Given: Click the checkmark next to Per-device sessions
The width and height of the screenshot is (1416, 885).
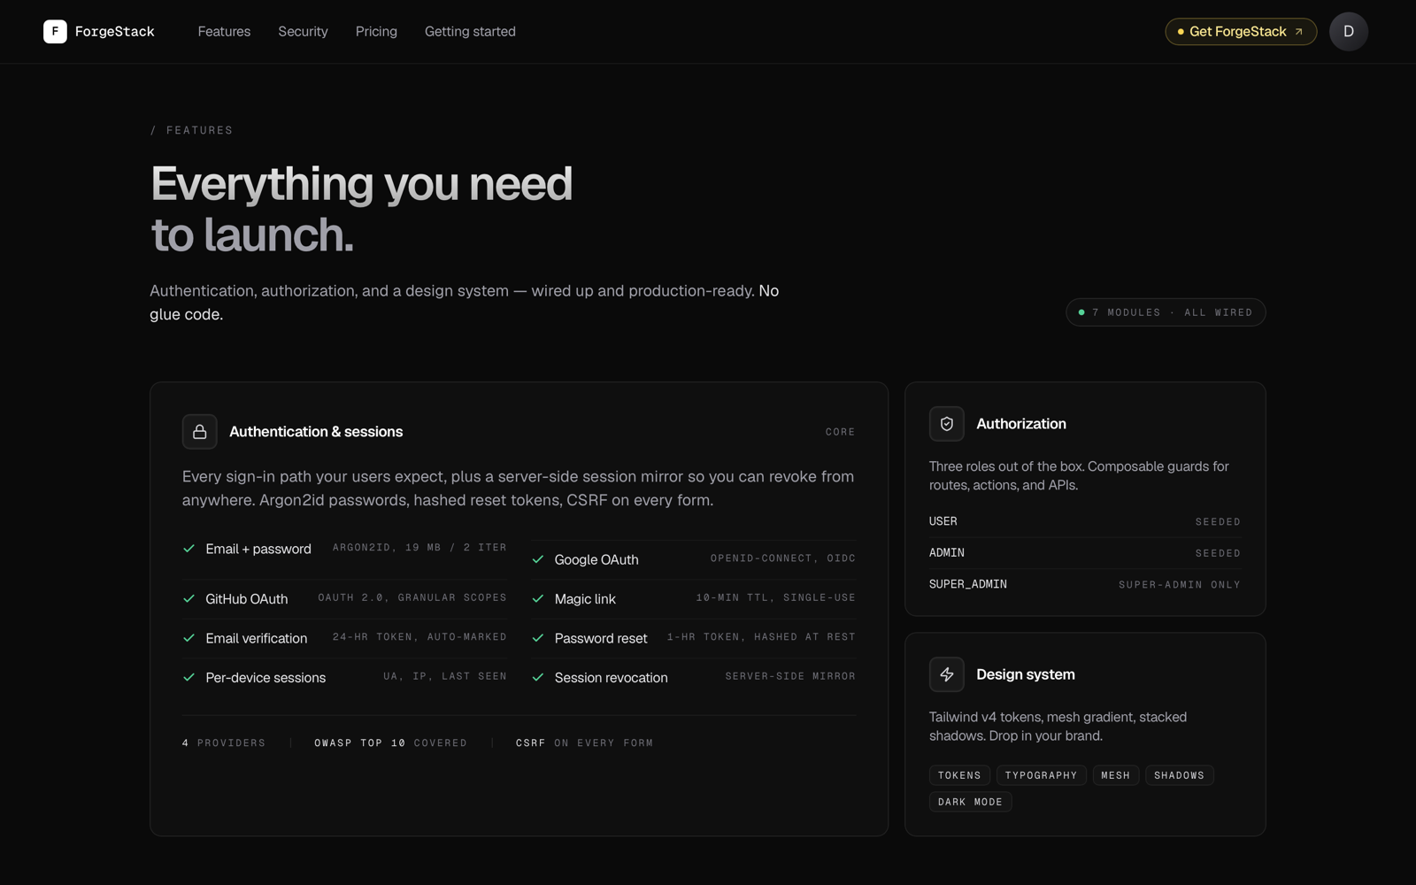Looking at the screenshot, I should [189, 678].
